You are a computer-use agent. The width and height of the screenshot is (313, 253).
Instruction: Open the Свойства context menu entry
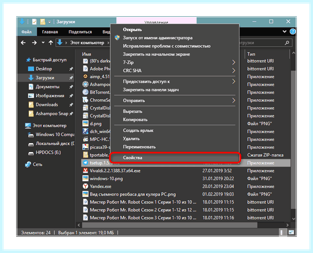pyautogui.click(x=175, y=158)
